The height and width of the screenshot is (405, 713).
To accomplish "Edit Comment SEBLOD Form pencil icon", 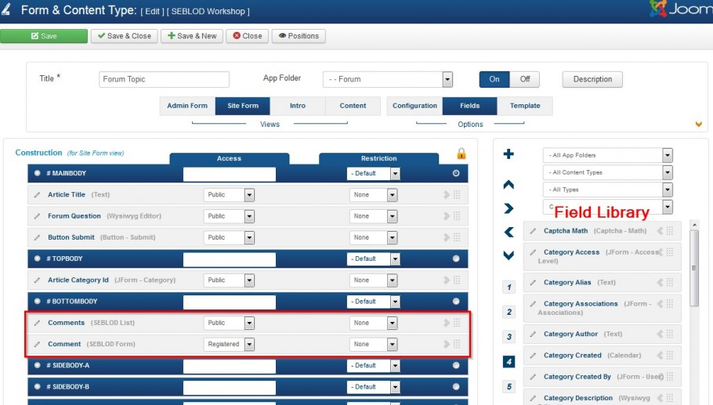I will 37,344.
